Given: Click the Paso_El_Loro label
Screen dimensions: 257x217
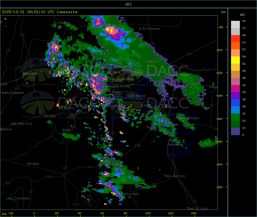Looking at the screenshot, I should click(197, 208).
